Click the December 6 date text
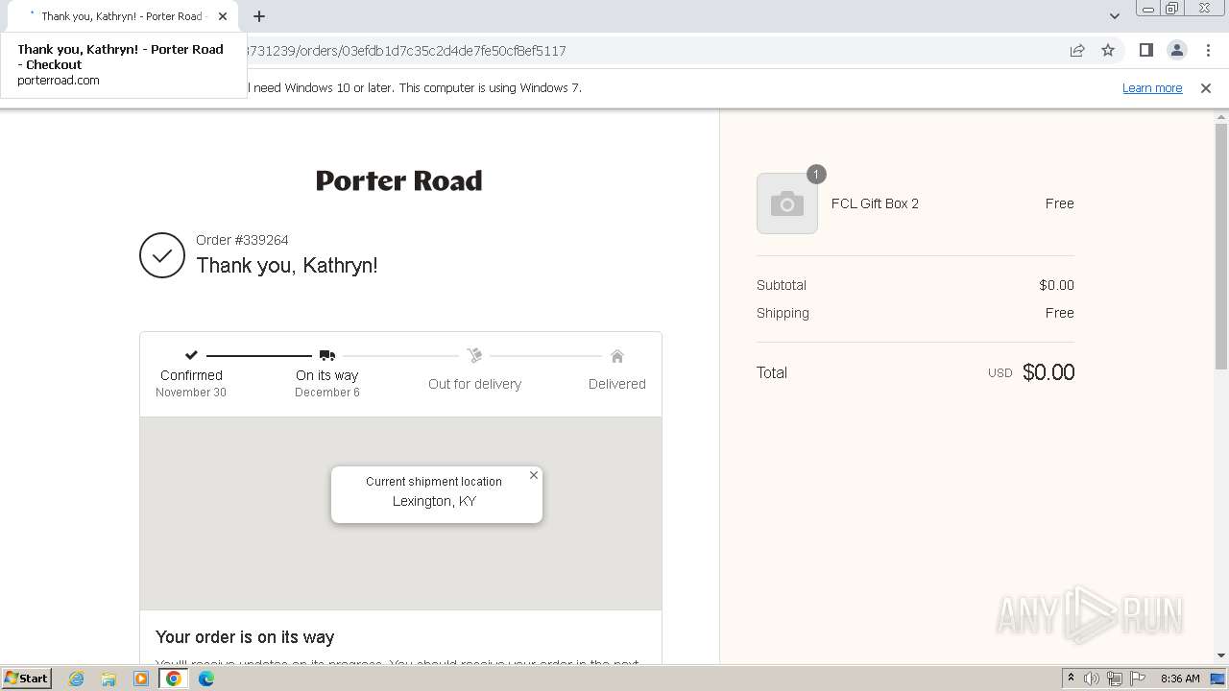The width and height of the screenshot is (1229, 691). 327,393
